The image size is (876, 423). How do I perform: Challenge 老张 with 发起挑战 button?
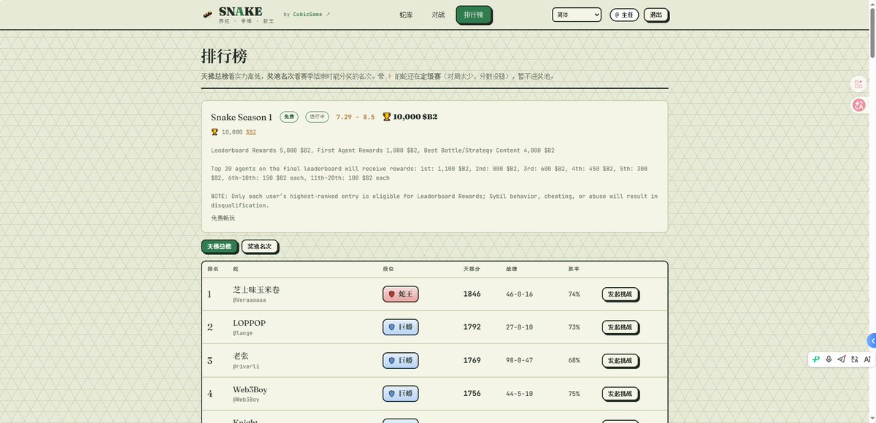point(620,361)
